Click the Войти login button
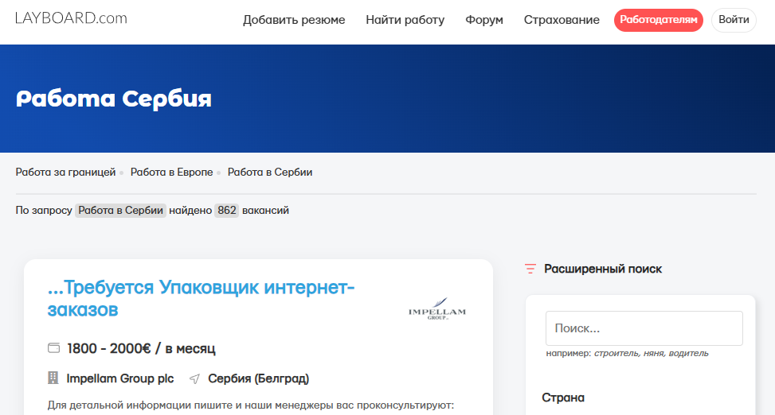Screen dimensions: 775x415 coord(734,20)
